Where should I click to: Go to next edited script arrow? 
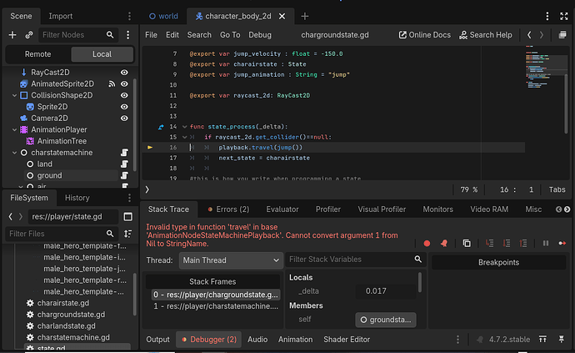(542, 35)
